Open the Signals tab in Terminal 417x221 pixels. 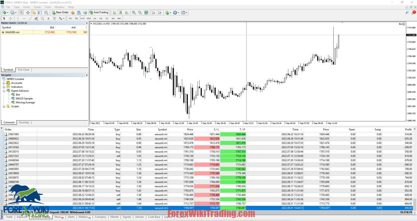127,217
